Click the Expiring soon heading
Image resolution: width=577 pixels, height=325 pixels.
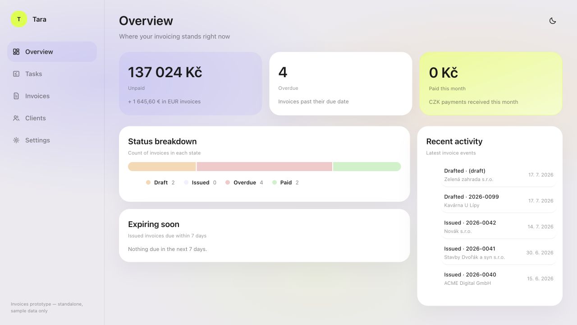[154, 224]
